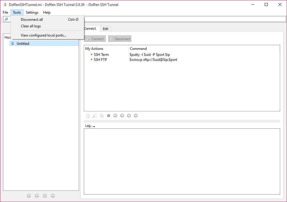The height and width of the screenshot is (202, 287).
Task: Close the Doffen SSH Tunnel window
Action: [x=280, y=4]
